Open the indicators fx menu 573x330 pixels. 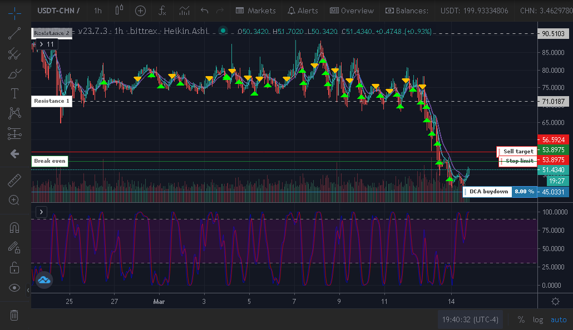click(x=162, y=11)
